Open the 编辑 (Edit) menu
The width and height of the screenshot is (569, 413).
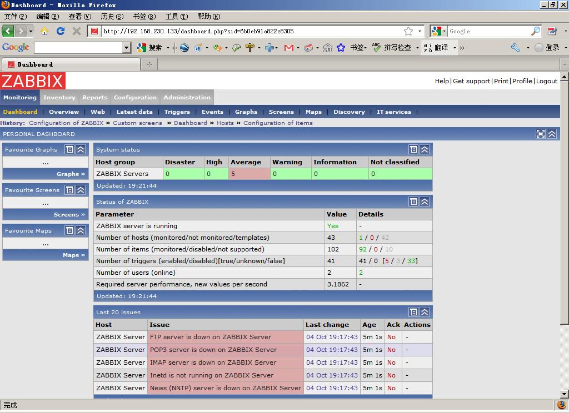tap(48, 16)
